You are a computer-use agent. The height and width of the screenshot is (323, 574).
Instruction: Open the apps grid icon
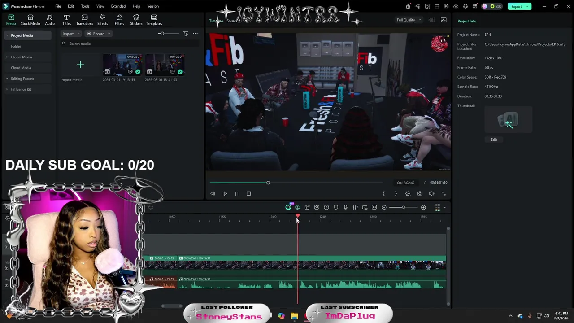pos(475,6)
